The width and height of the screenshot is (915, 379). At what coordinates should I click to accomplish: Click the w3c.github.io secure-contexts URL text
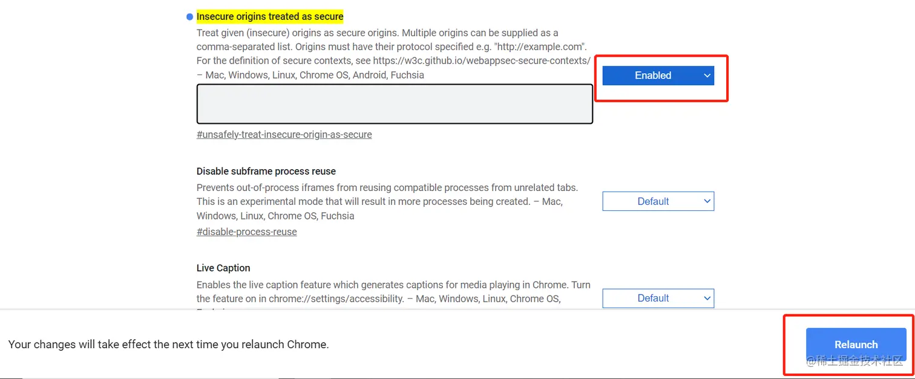click(x=482, y=60)
